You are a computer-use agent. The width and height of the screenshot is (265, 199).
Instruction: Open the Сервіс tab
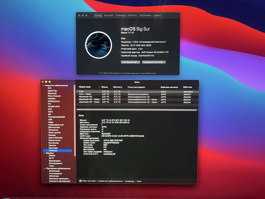(157, 15)
